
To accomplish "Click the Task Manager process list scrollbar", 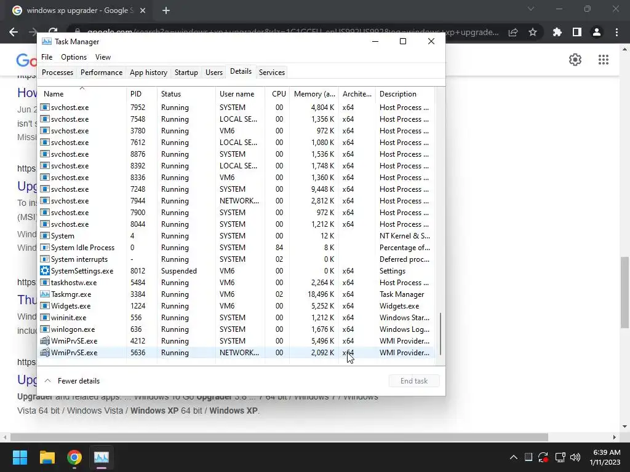I will 441,334.
